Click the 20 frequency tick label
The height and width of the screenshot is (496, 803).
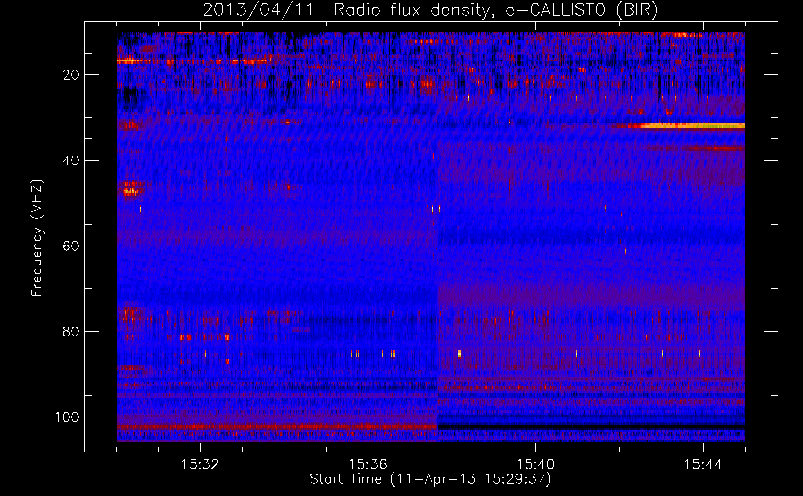point(71,75)
